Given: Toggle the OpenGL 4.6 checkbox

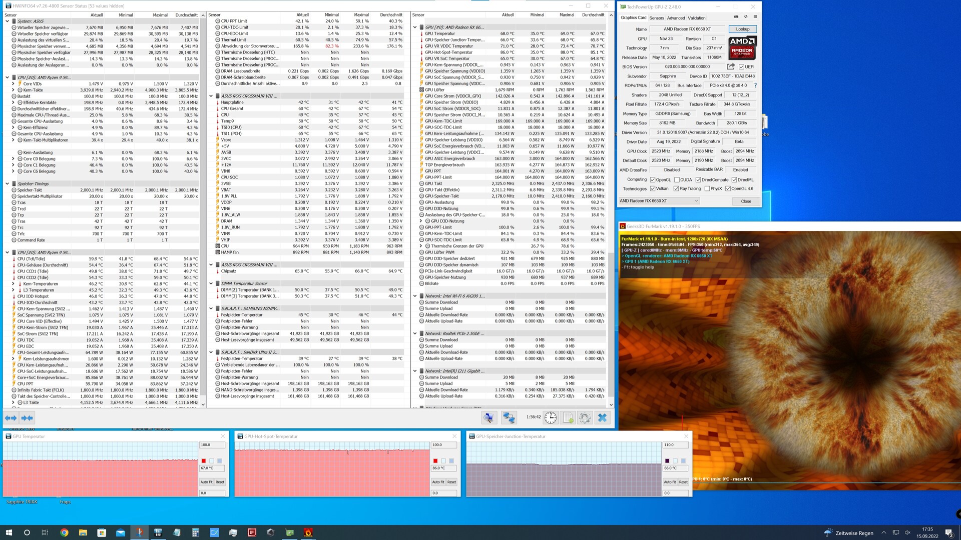Looking at the screenshot, I should pyautogui.click(x=728, y=189).
